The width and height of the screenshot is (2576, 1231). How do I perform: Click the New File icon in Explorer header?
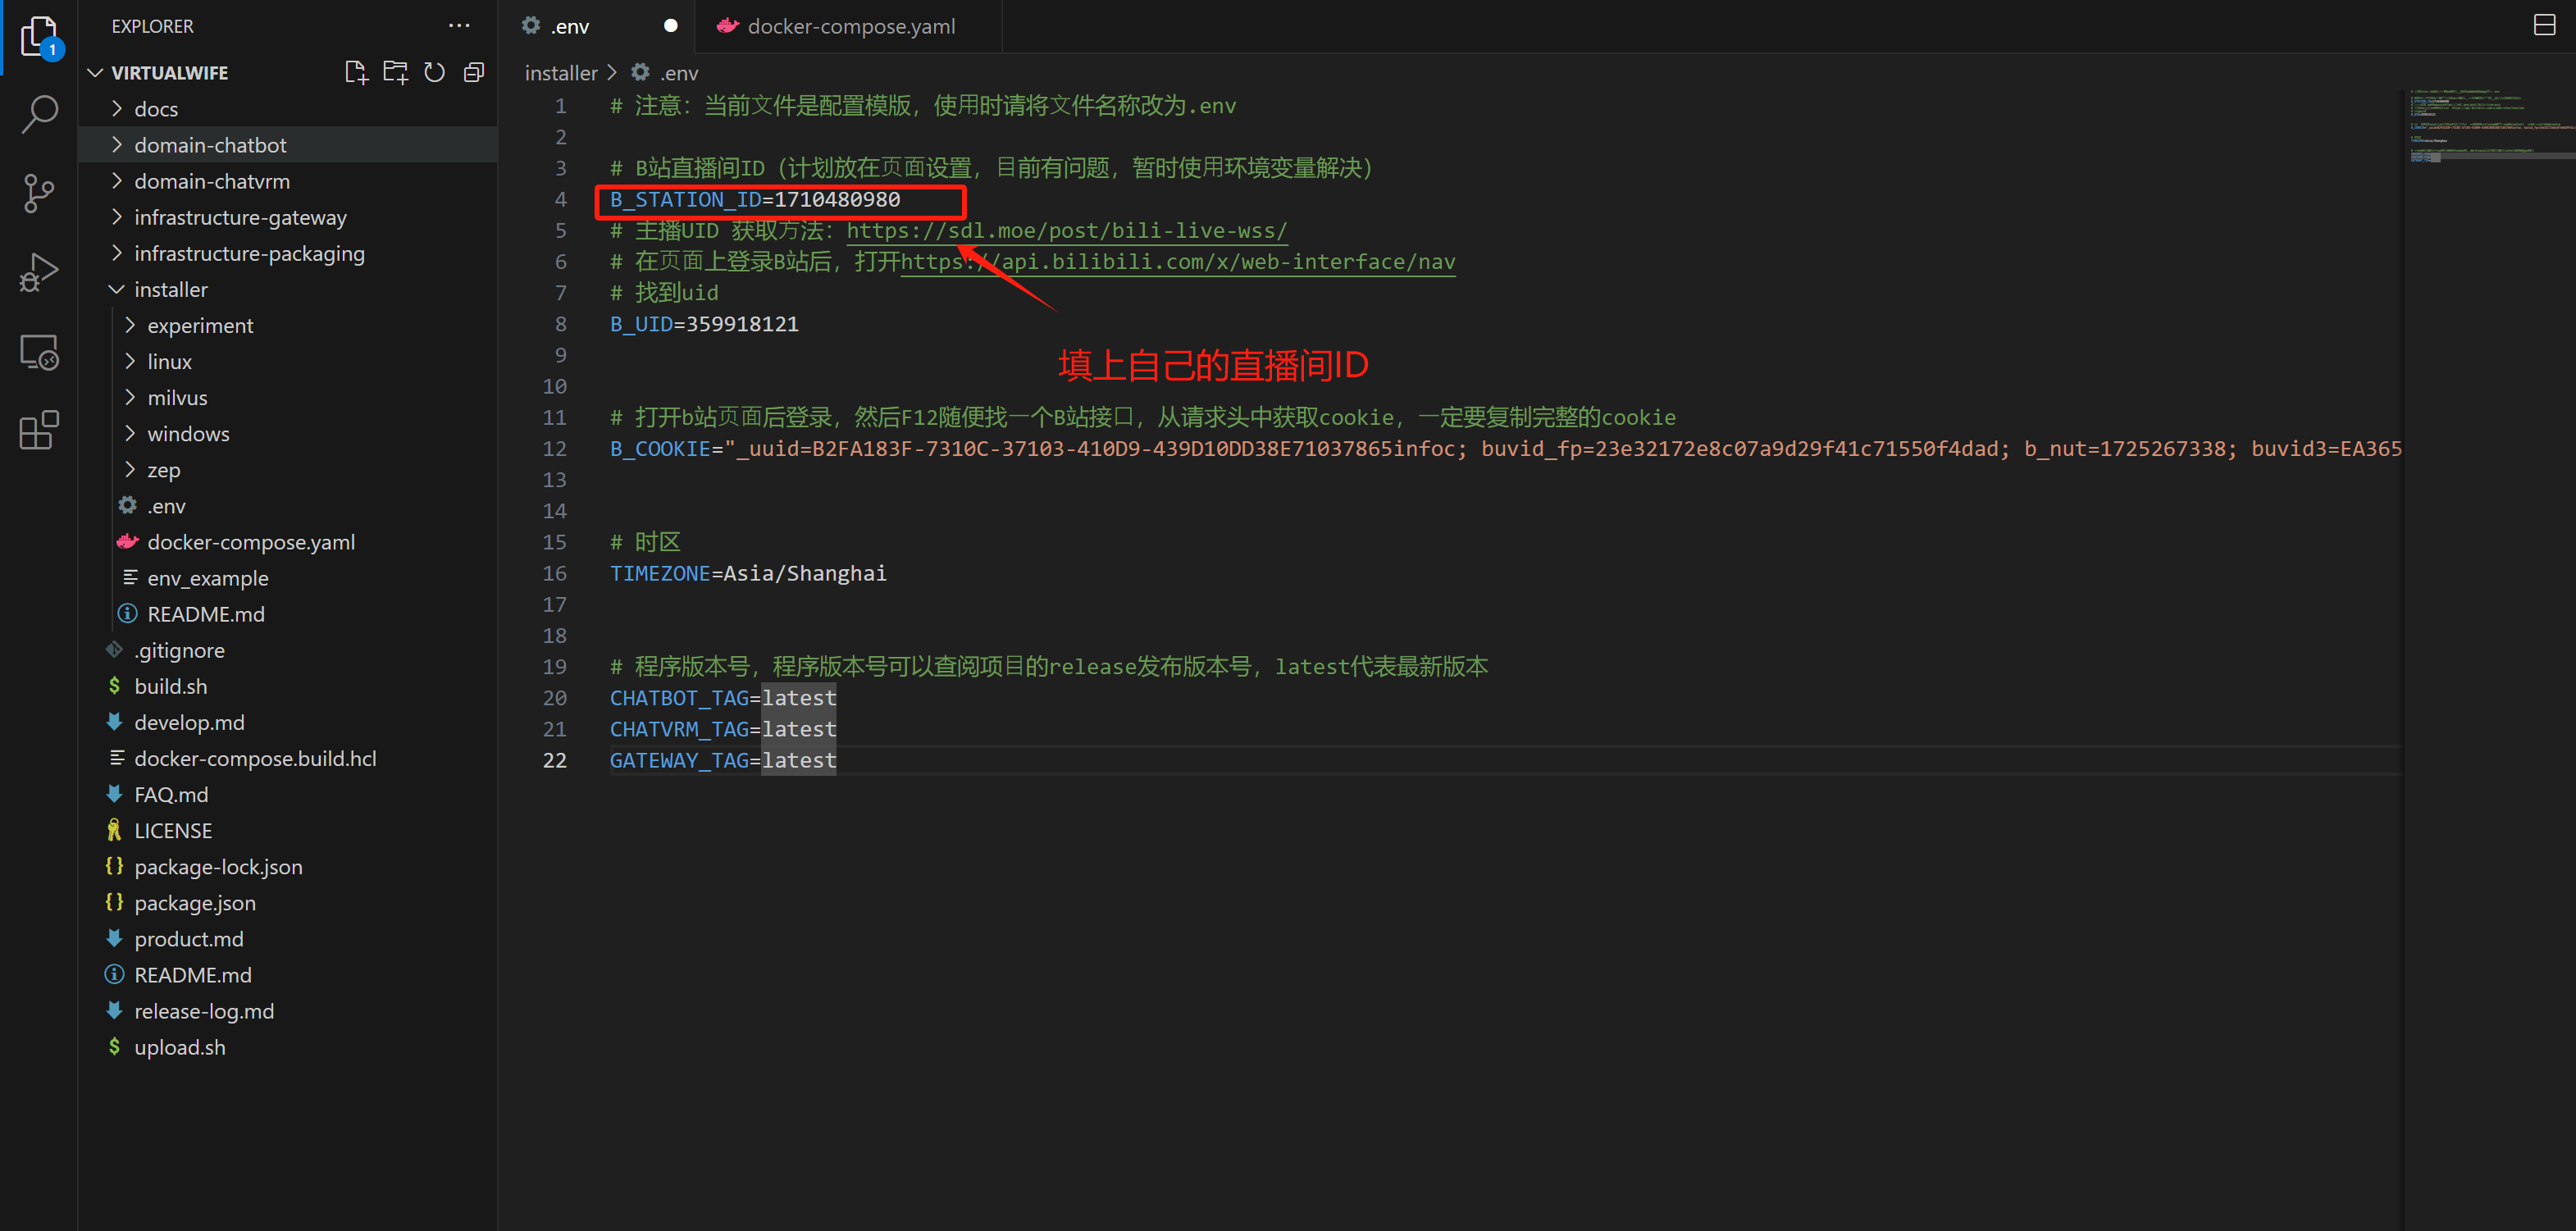pos(356,72)
